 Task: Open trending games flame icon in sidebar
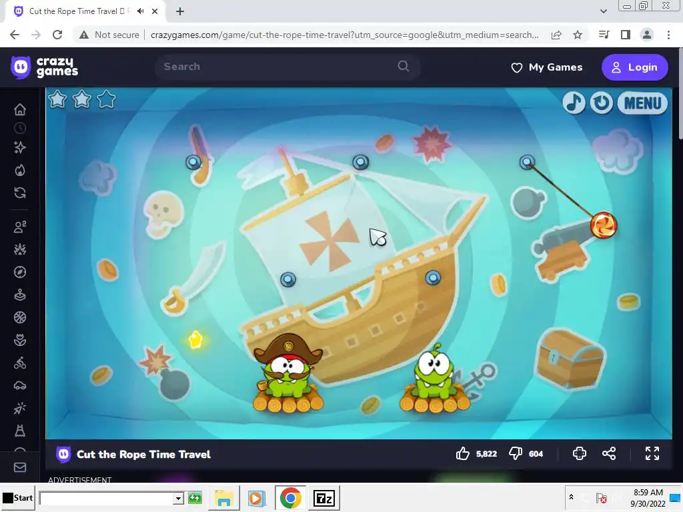(x=20, y=170)
